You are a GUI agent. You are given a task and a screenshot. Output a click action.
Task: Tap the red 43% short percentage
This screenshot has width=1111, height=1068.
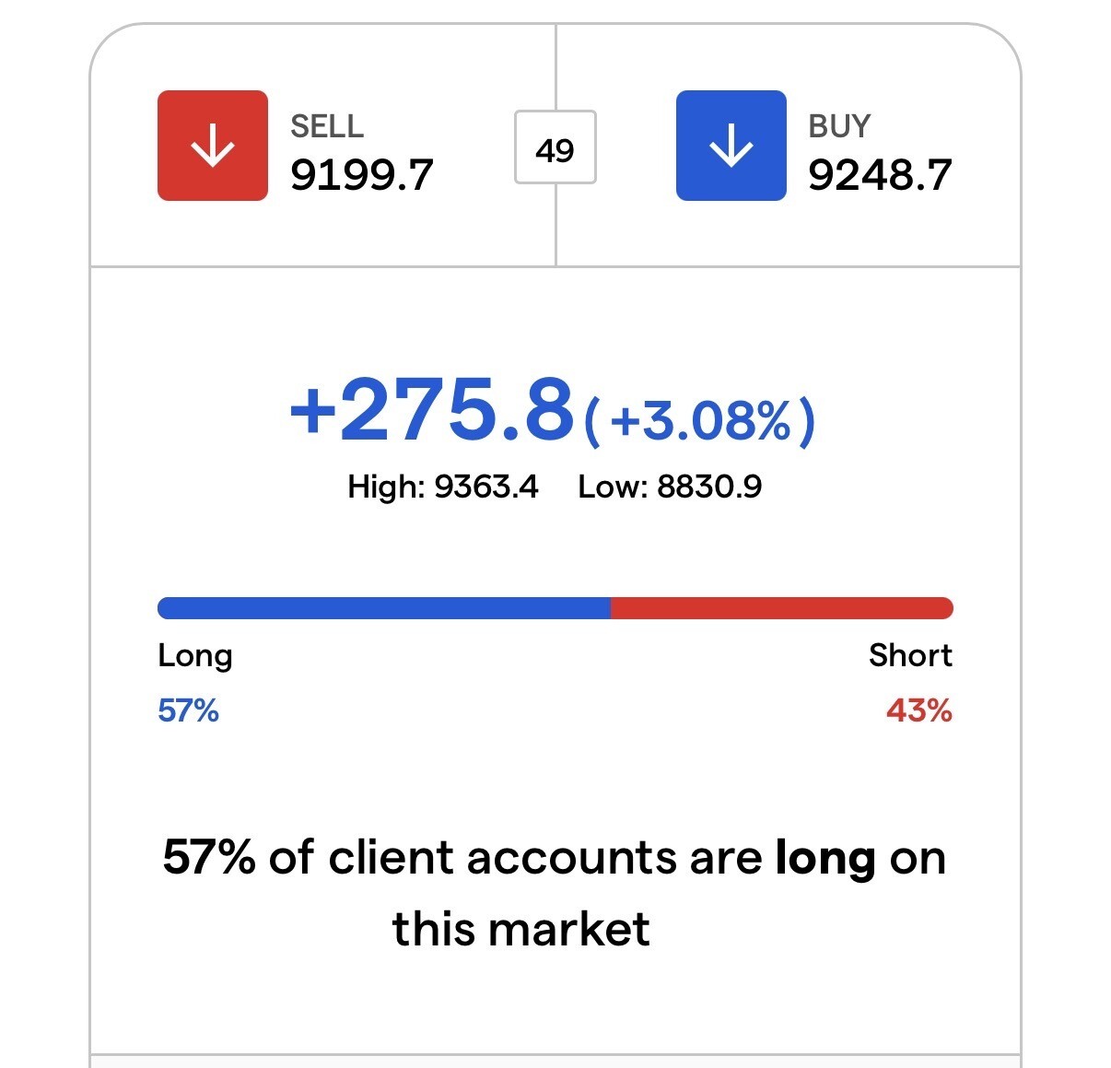[x=918, y=710]
